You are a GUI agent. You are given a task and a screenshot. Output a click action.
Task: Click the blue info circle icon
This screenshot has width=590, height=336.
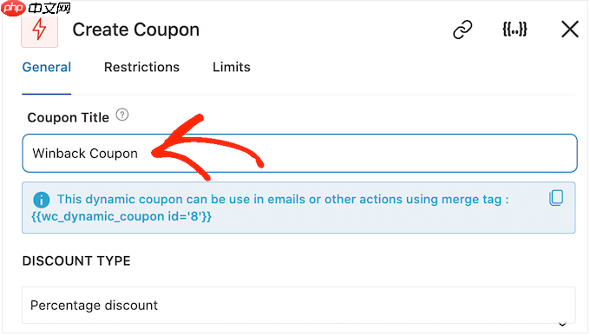coord(42,200)
